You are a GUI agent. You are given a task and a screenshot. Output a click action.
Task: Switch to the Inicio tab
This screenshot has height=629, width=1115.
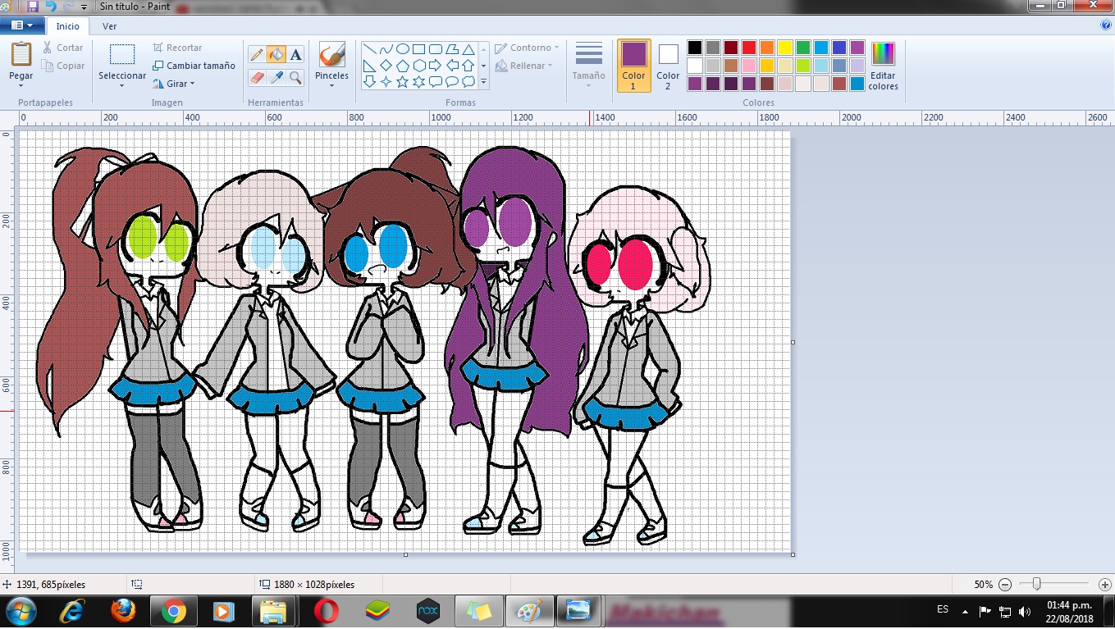(67, 26)
